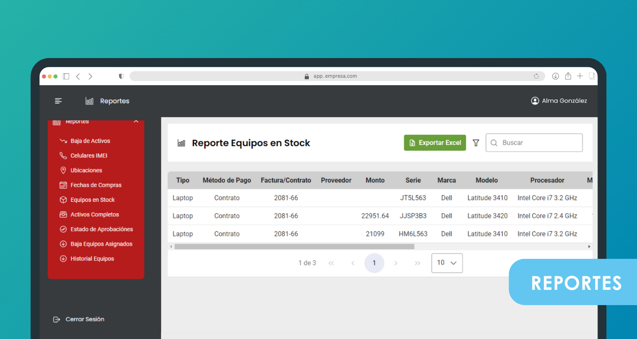Image resolution: width=637 pixels, height=339 pixels.
Task: Click the Exportar Excel button
Action: [435, 143]
